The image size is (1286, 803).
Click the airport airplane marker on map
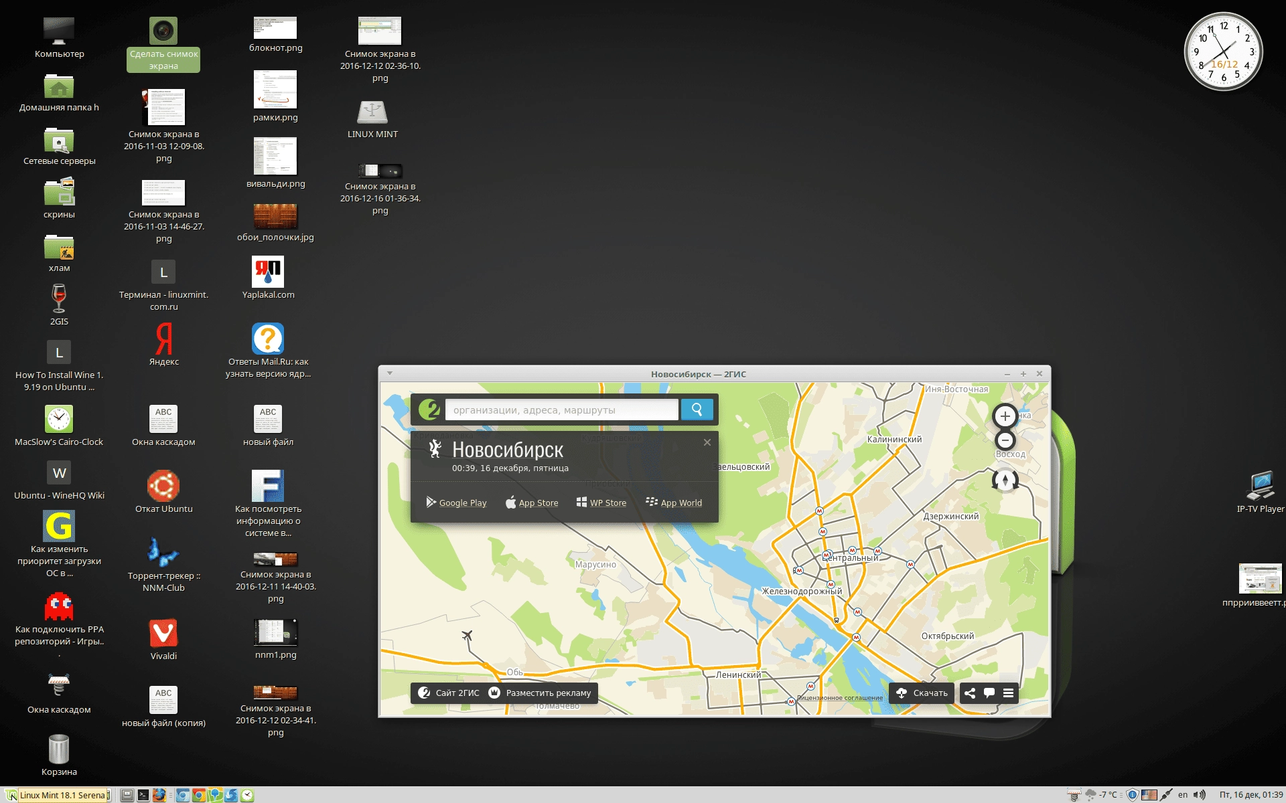click(467, 635)
